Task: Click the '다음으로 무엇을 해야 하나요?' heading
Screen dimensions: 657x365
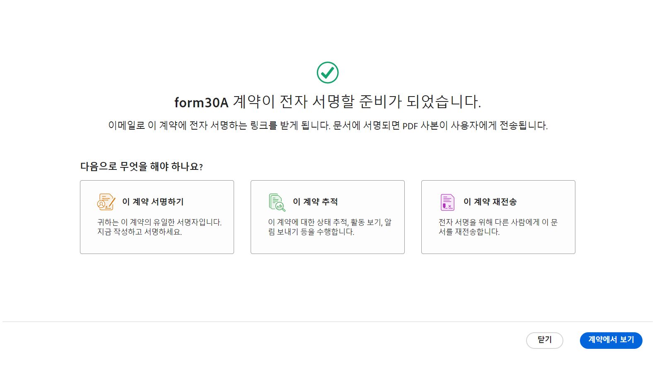Action: tap(141, 166)
